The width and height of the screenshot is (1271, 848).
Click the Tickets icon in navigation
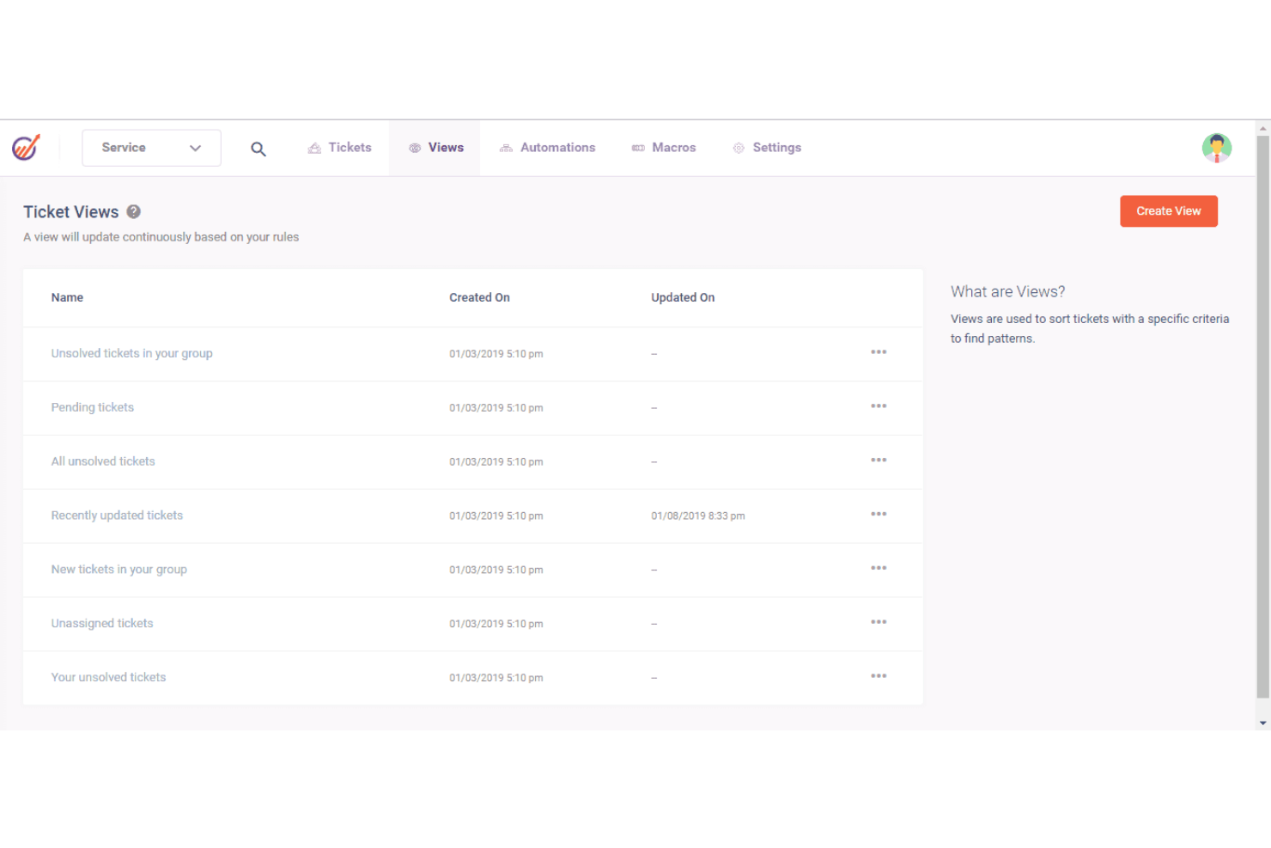(315, 147)
